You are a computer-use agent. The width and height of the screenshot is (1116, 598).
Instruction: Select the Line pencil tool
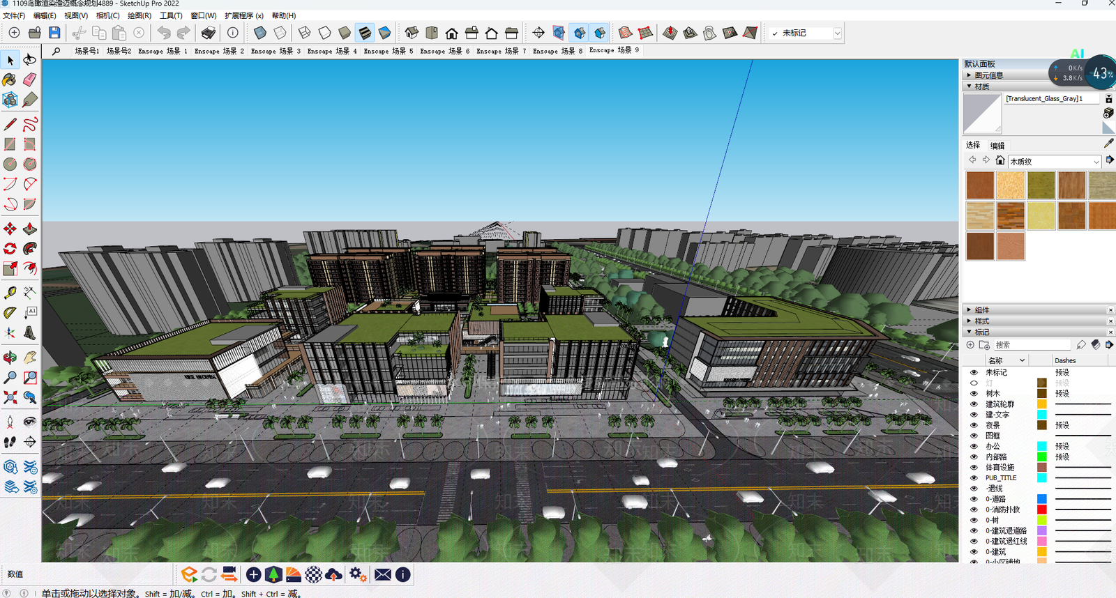[x=10, y=125]
